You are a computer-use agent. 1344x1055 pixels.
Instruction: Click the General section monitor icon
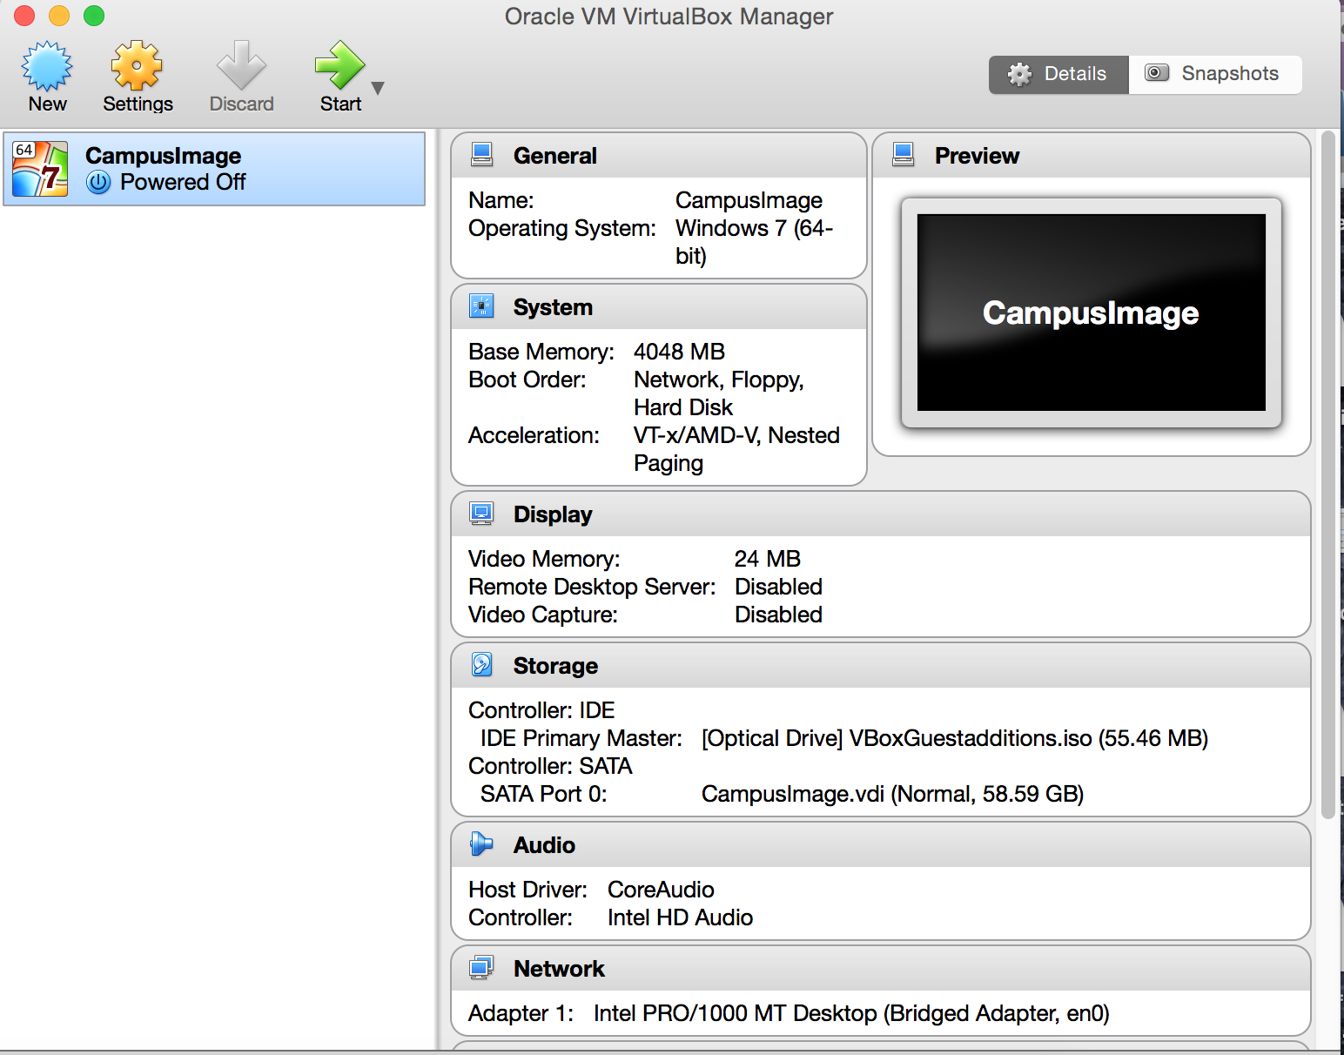click(481, 155)
